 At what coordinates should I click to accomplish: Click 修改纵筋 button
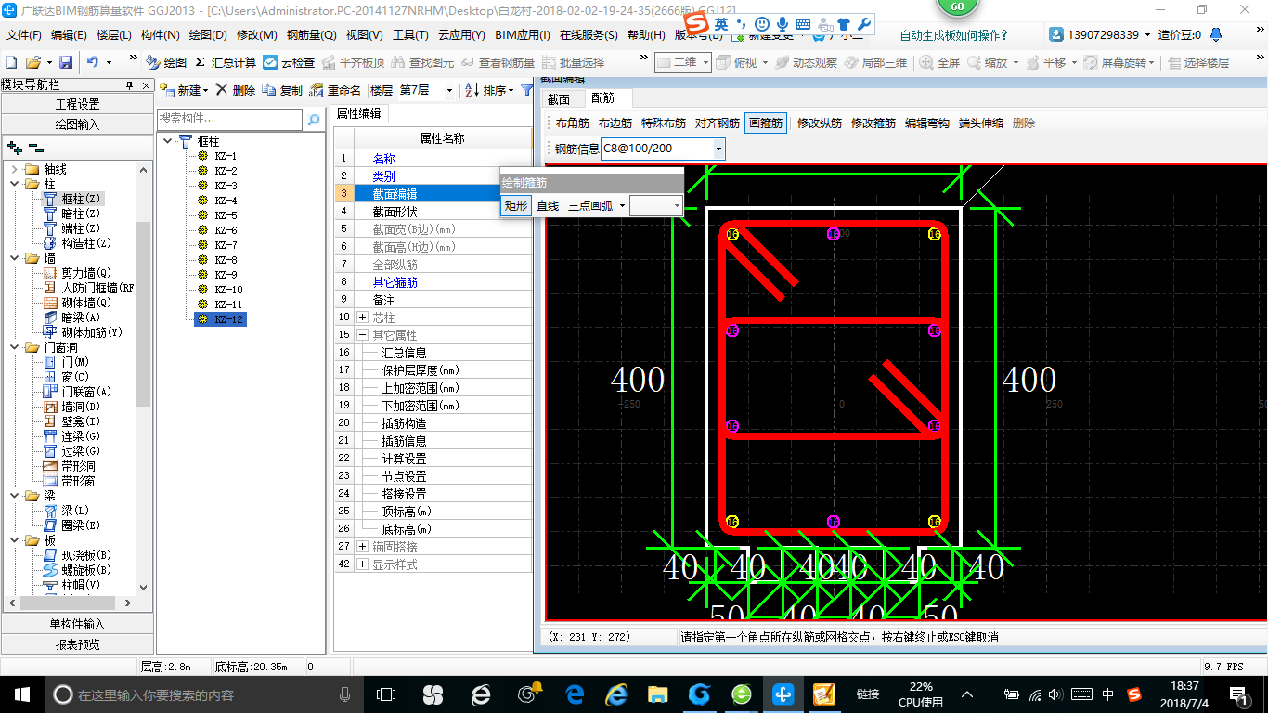tap(820, 123)
